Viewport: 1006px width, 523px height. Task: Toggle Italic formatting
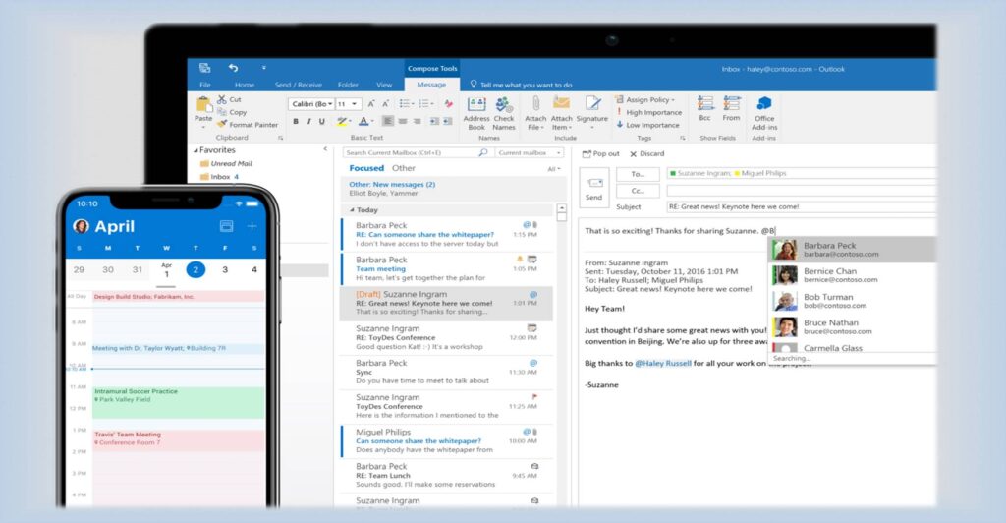[x=308, y=121]
